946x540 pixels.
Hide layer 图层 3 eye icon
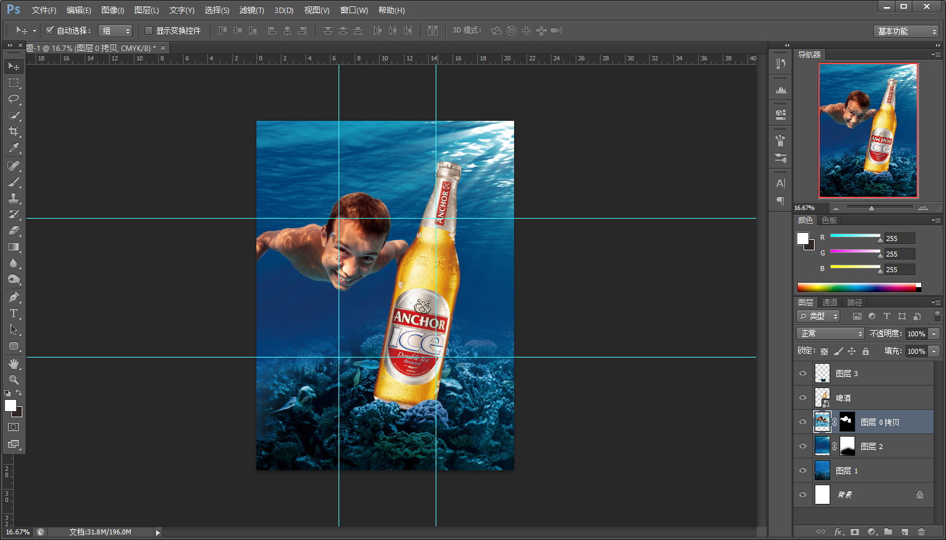(x=803, y=374)
